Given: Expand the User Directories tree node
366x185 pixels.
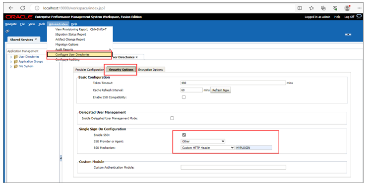Looking at the screenshot, I should click(11, 57).
